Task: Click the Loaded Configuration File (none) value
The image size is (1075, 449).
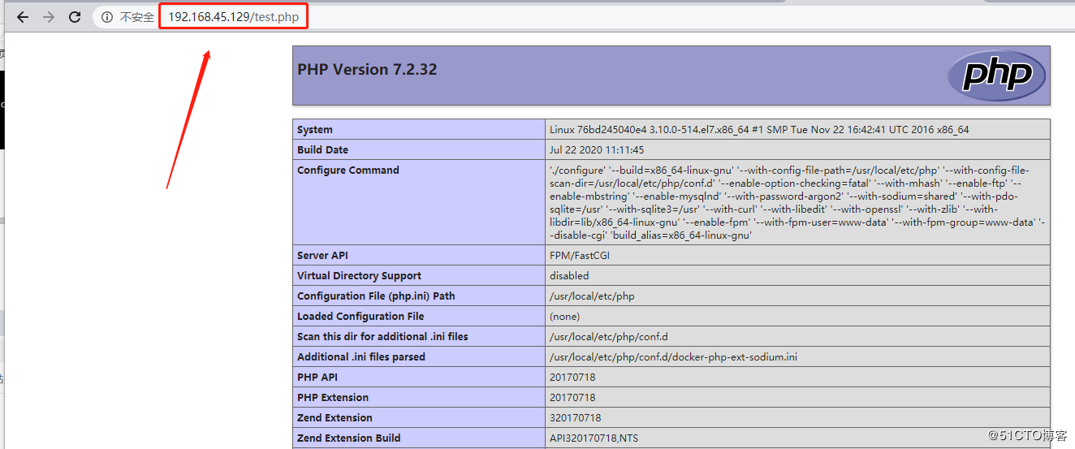Action: pyautogui.click(x=565, y=317)
